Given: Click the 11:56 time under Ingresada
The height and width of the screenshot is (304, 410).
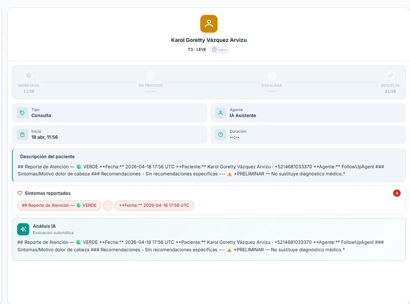Looking at the screenshot, I should pyautogui.click(x=29, y=91).
